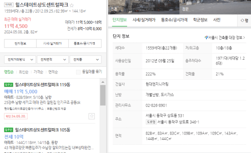Click the 02-826-8901 office phone number
The image size is (251, 153).
click(156, 106)
